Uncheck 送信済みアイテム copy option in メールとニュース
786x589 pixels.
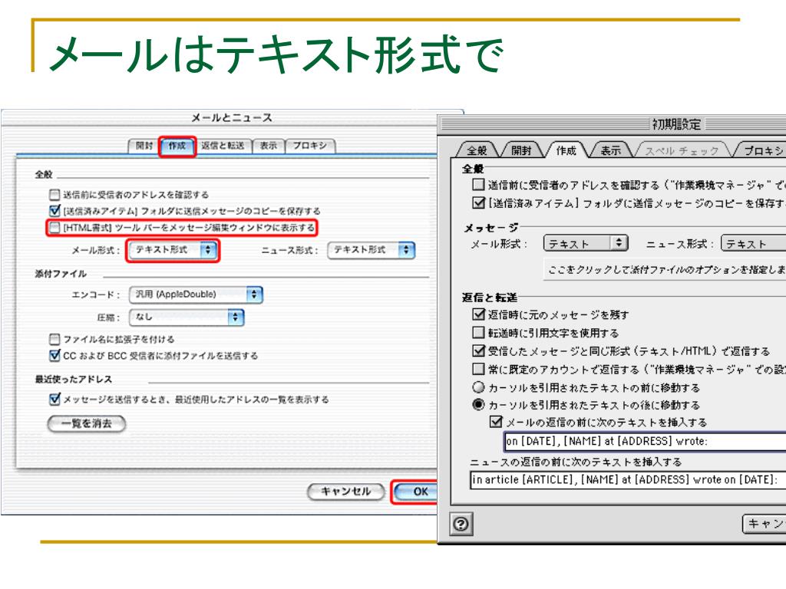pos(54,211)
